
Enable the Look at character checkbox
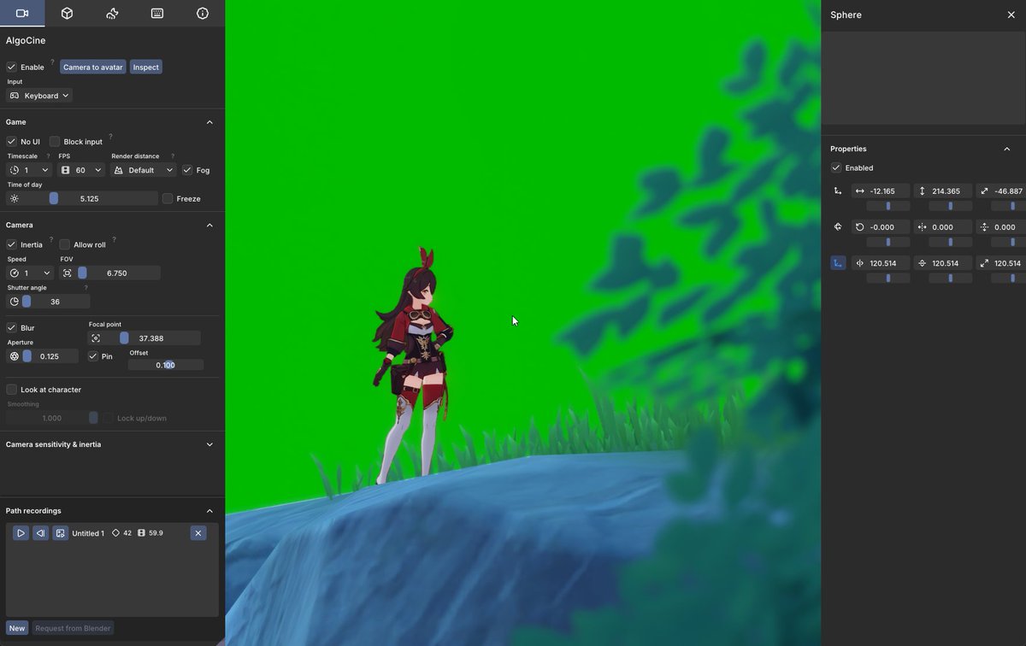point(11,389)
